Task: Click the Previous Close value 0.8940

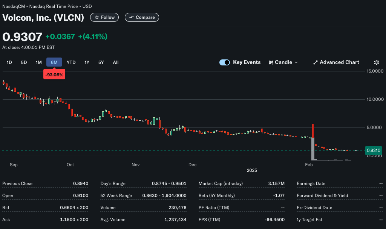Action: [x=81, y=184]
